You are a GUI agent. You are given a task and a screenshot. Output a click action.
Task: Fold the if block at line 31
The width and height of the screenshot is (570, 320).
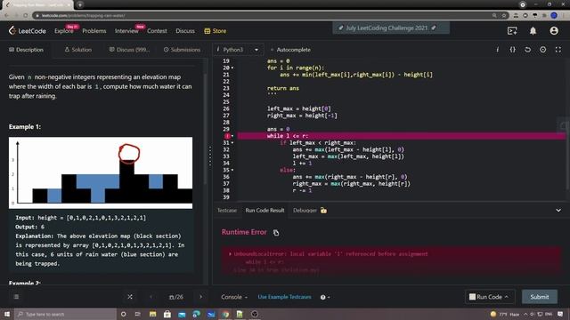coord(232,142)
